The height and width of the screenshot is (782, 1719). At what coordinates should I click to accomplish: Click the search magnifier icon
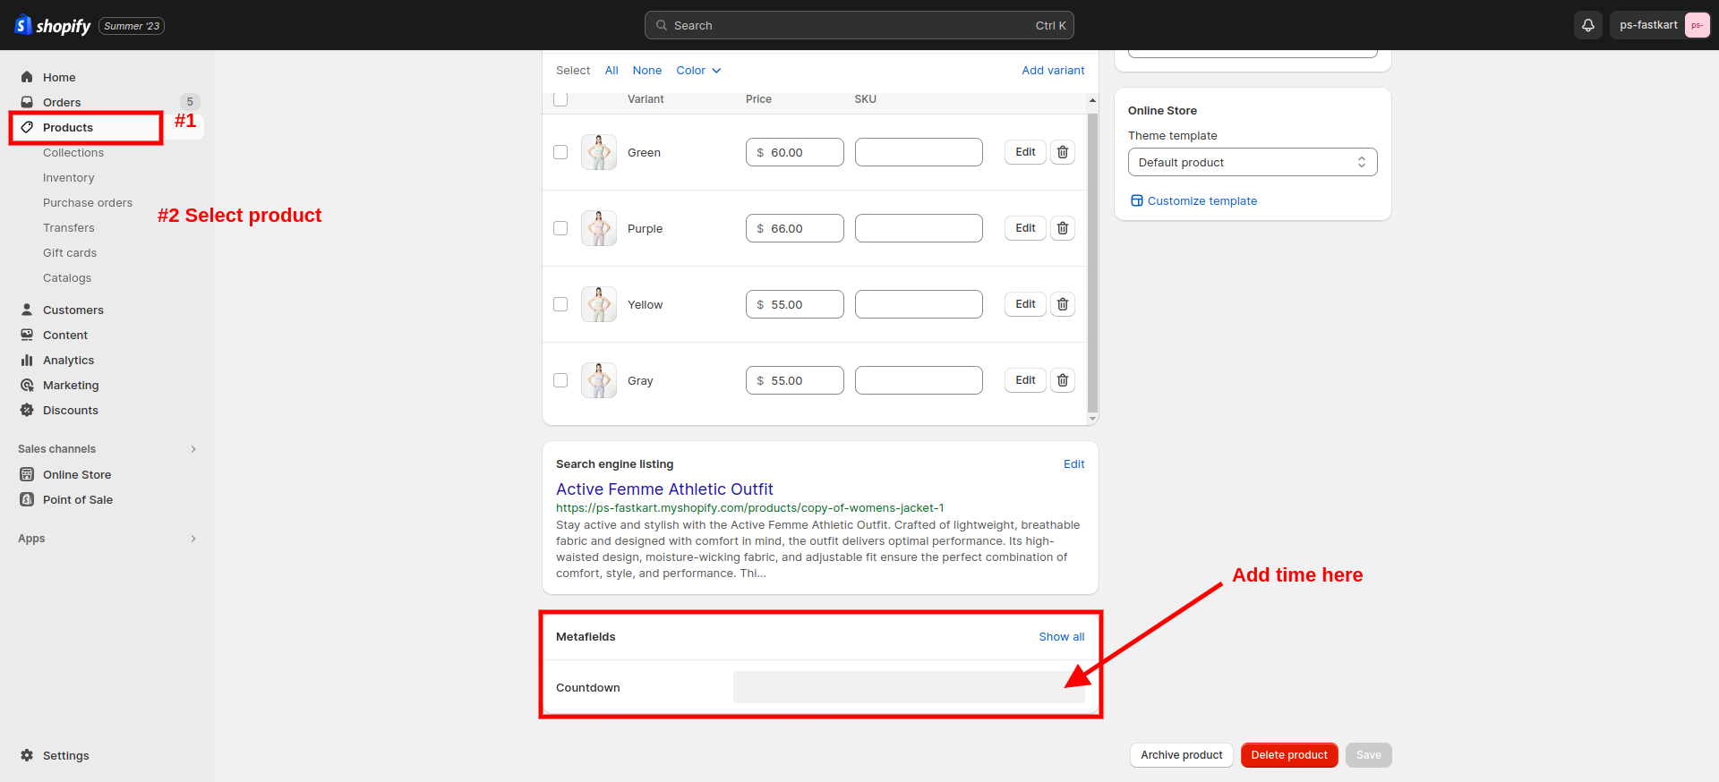point(662,25)
